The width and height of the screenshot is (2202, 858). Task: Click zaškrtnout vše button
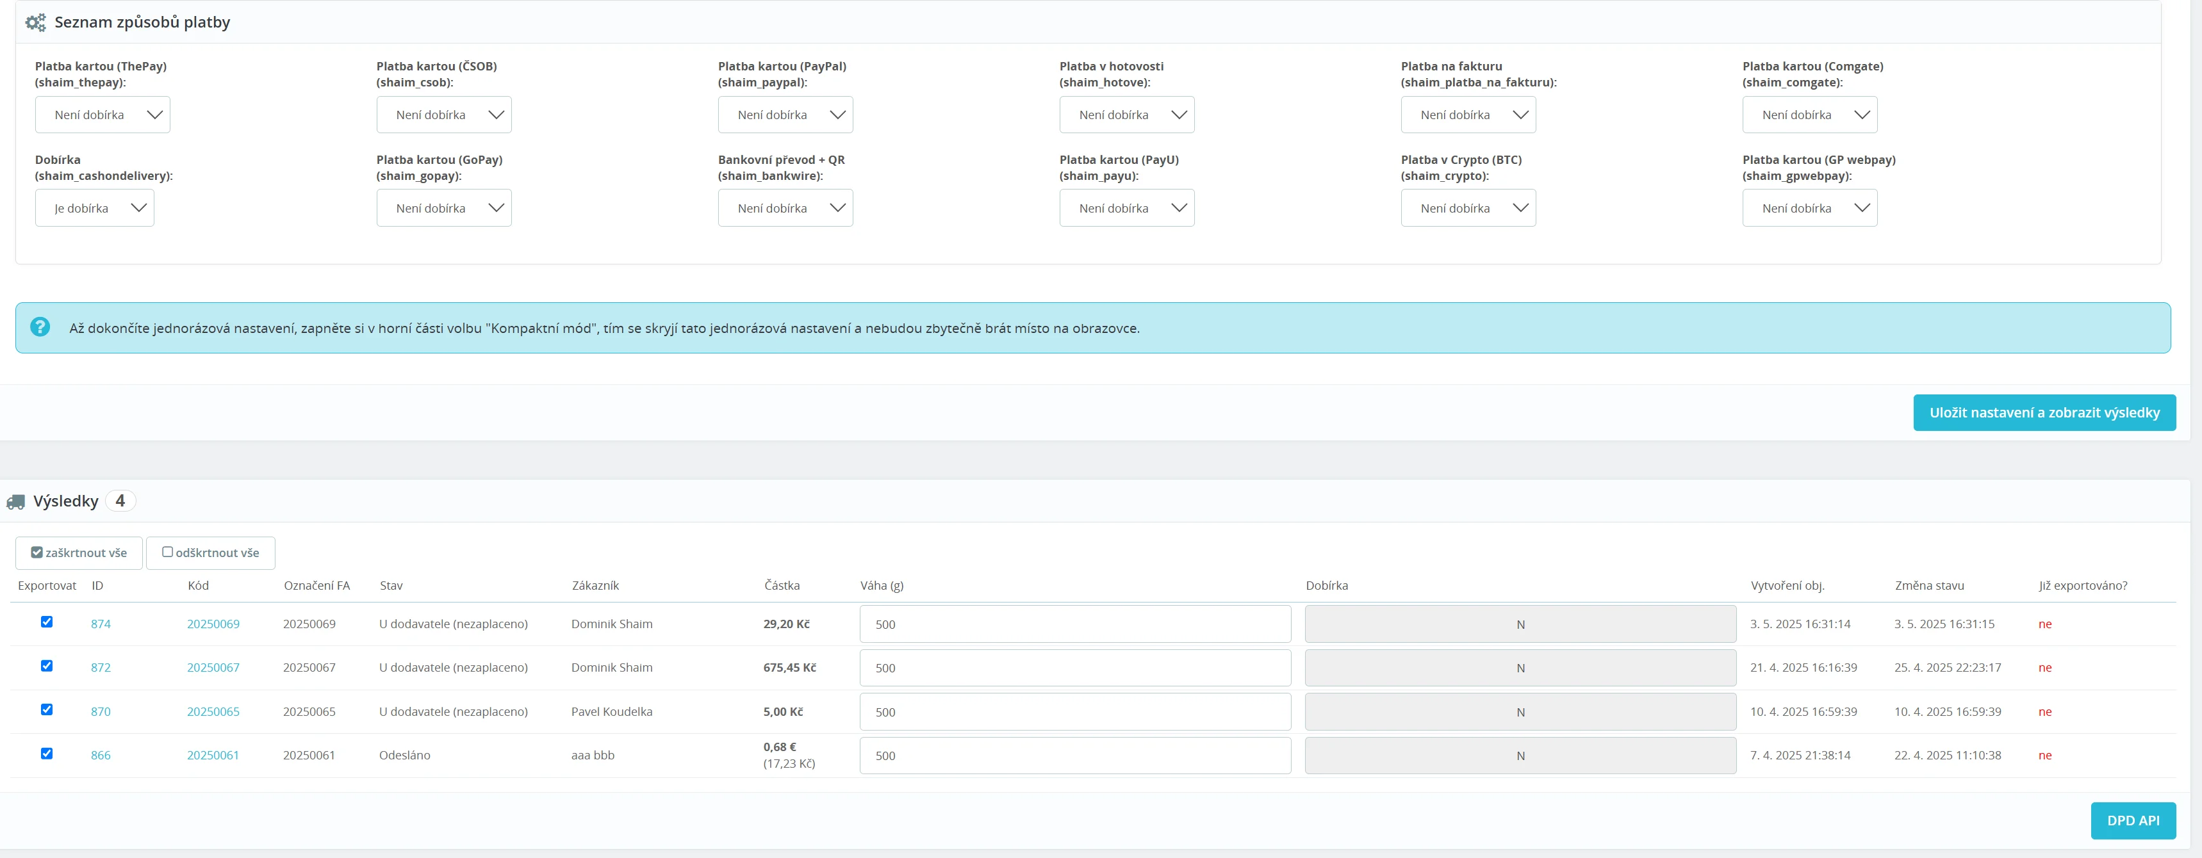(x=79, y=553)
